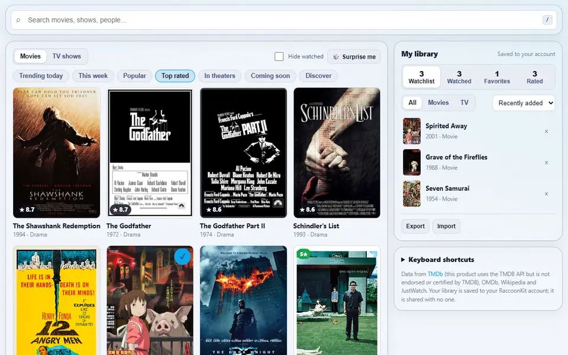Open the TMDb link
568x355 pixels.
(x=435, y=274)
